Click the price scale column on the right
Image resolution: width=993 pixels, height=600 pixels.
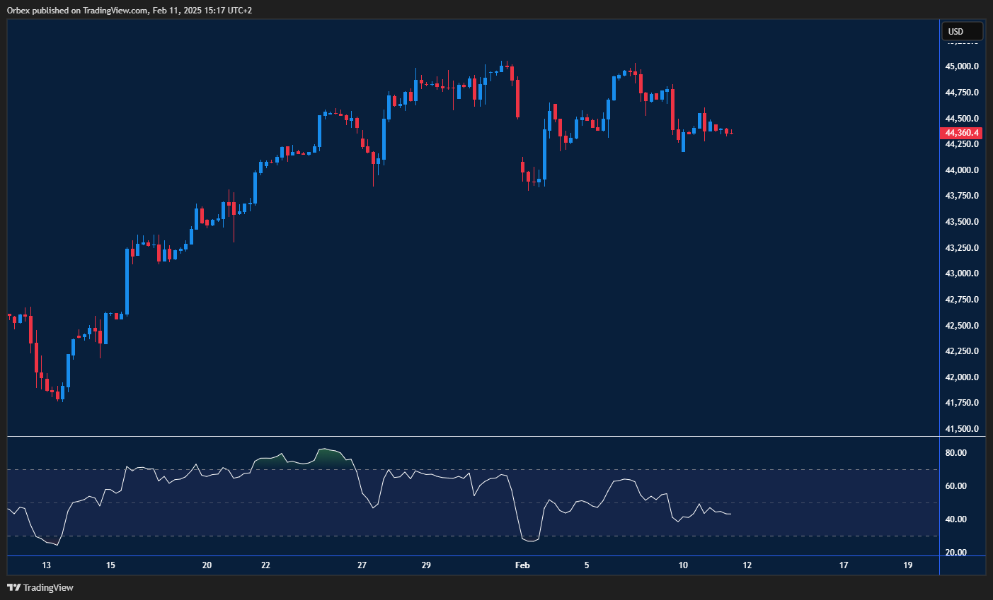click(x=961, y=247)
